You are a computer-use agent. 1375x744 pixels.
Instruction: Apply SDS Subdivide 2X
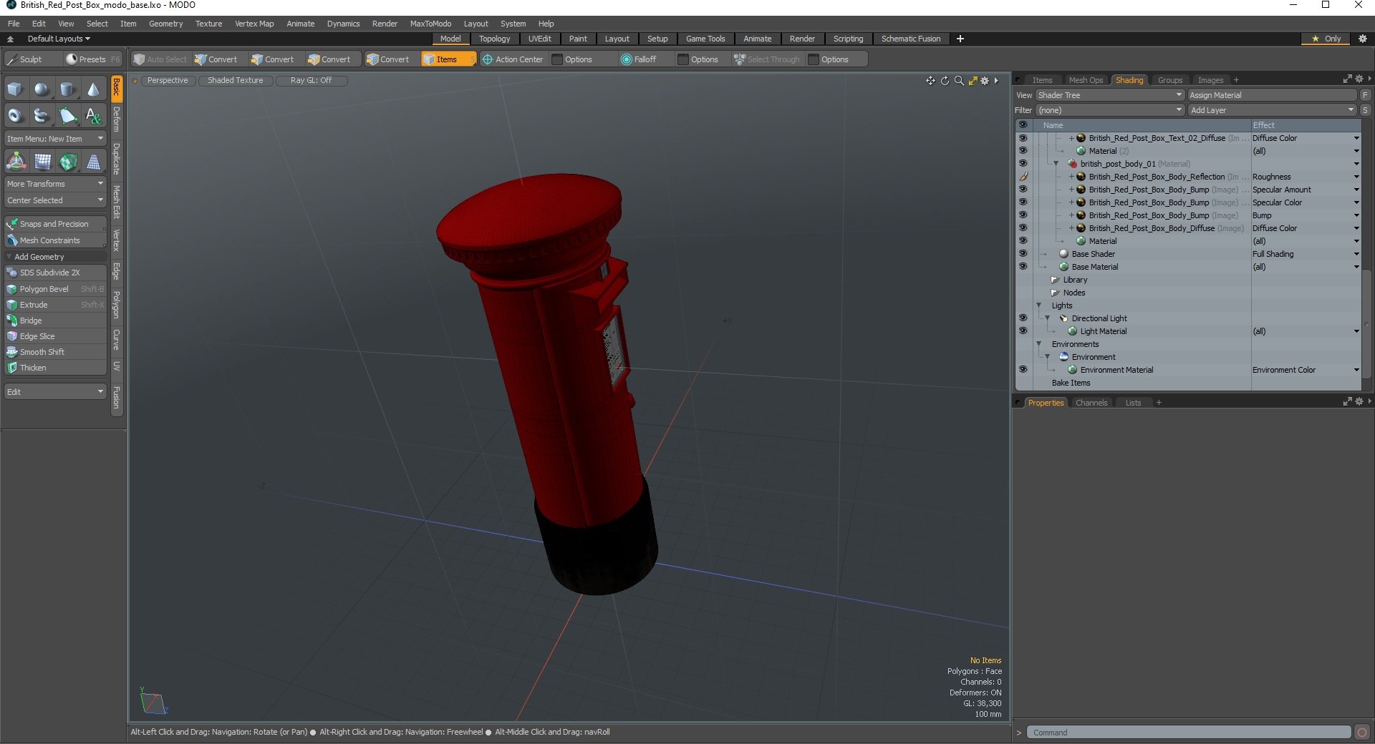coord(55,273)
